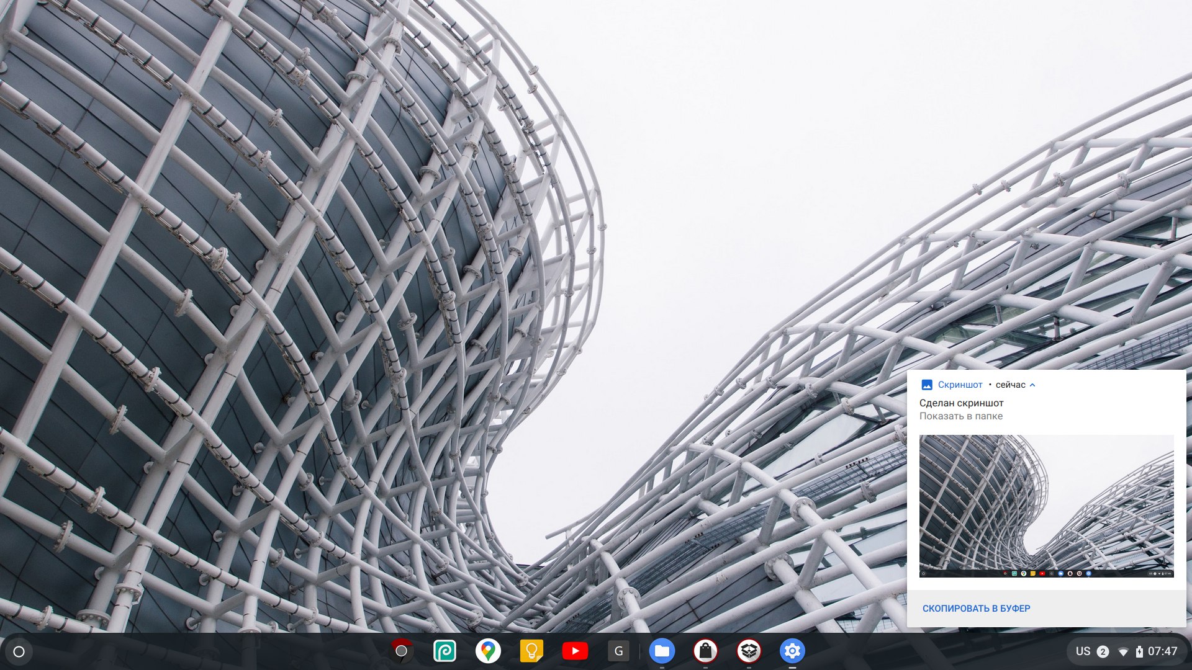
Task: Launch YouTube from the shelf
Action: pyautogui.click(x=575, y=651)
